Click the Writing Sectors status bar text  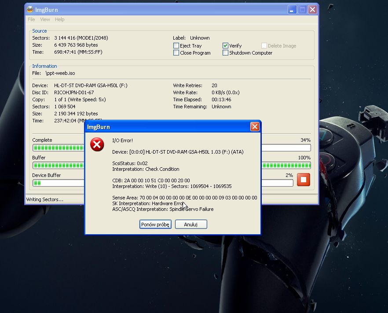tap(45, 199)
